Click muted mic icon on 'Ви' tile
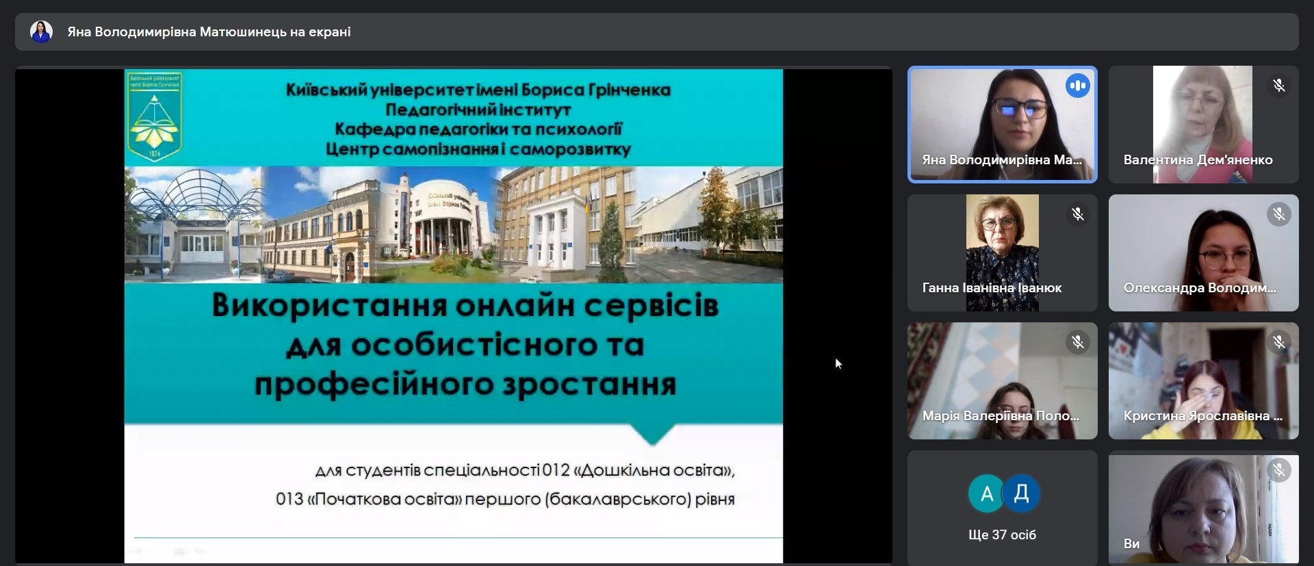Image resolution: width=1314 pixels, height=566 pixels. [1278, 470]
